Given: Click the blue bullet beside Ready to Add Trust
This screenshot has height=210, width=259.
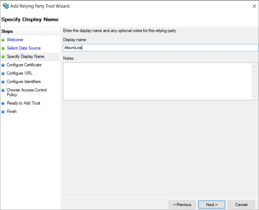Looking at the screenshot, I should pos(3,103).
